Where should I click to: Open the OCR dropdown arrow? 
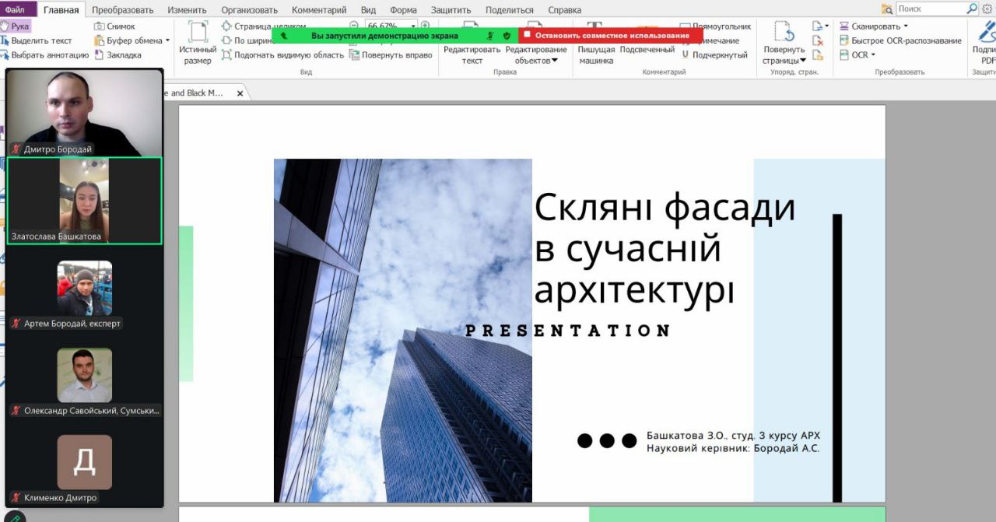873,55
